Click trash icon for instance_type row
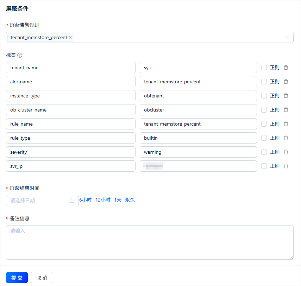This screenshot has height=286, width=301. [286, 96]
